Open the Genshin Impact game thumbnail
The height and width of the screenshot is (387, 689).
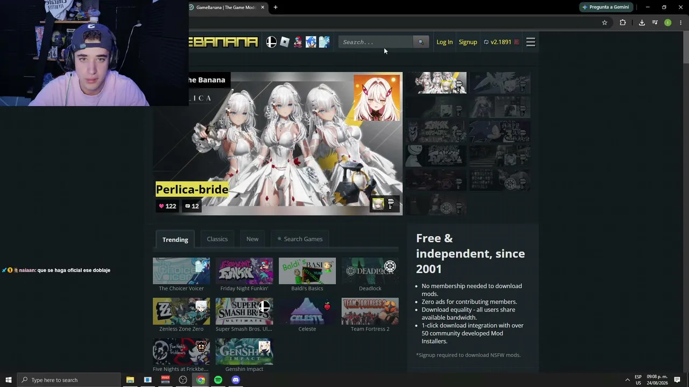tap(244, 352)
